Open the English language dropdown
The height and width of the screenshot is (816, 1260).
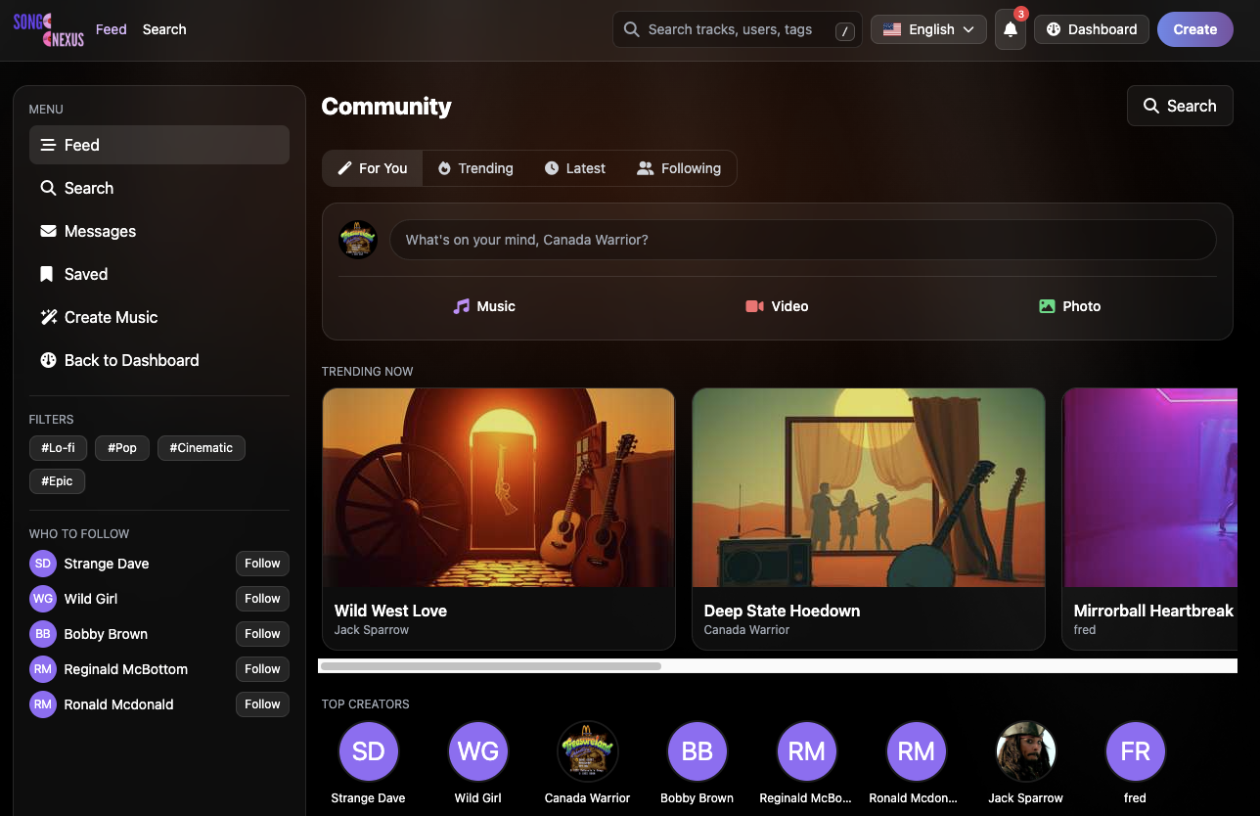tap(927, 29)
